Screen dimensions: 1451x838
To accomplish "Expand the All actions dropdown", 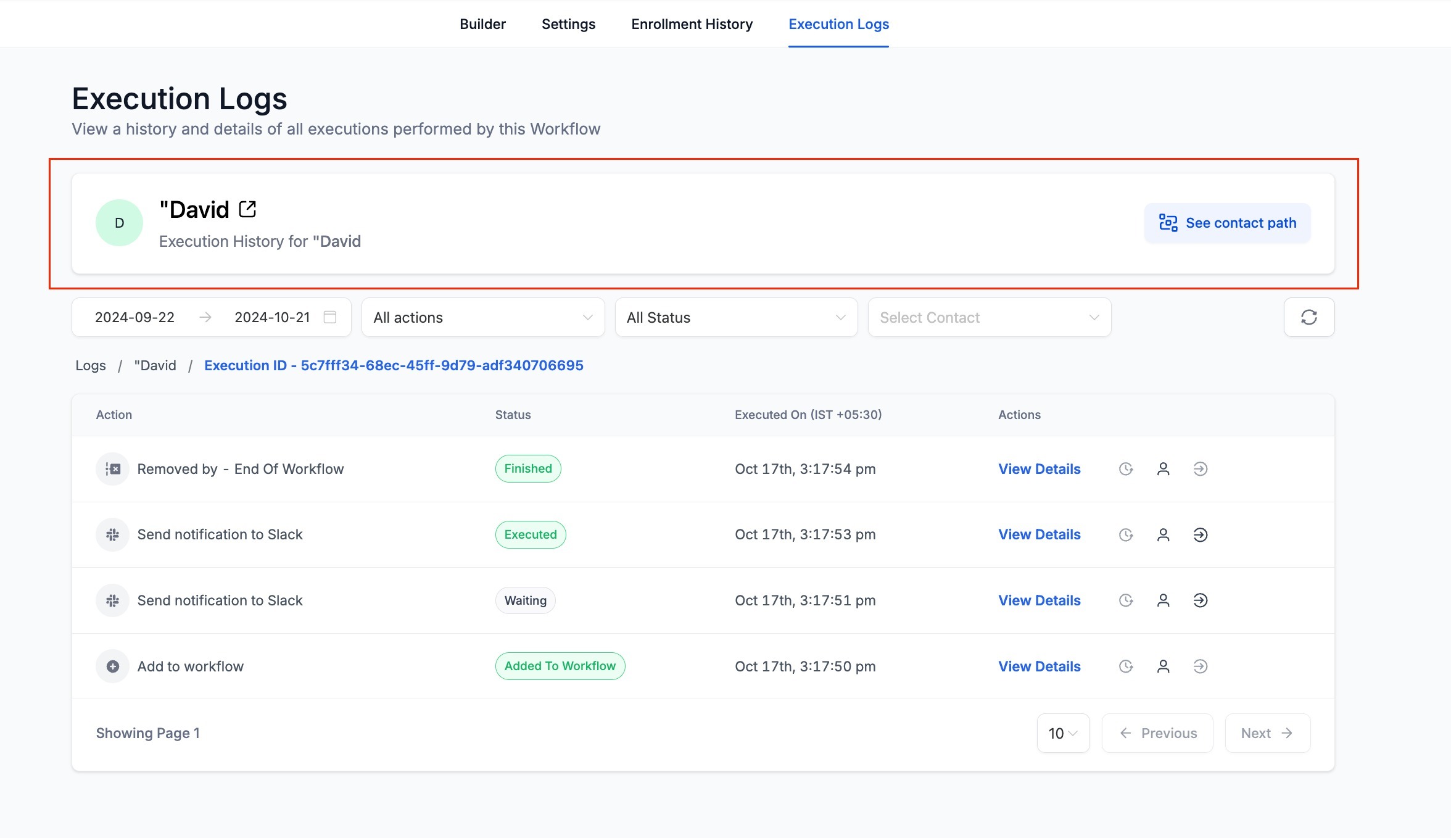I will point(482,317).
